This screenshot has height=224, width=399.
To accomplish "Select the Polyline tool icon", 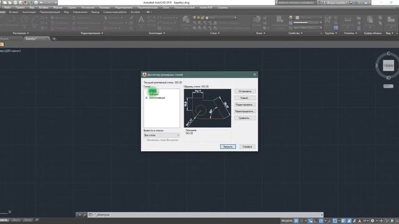I will [12, 19].
